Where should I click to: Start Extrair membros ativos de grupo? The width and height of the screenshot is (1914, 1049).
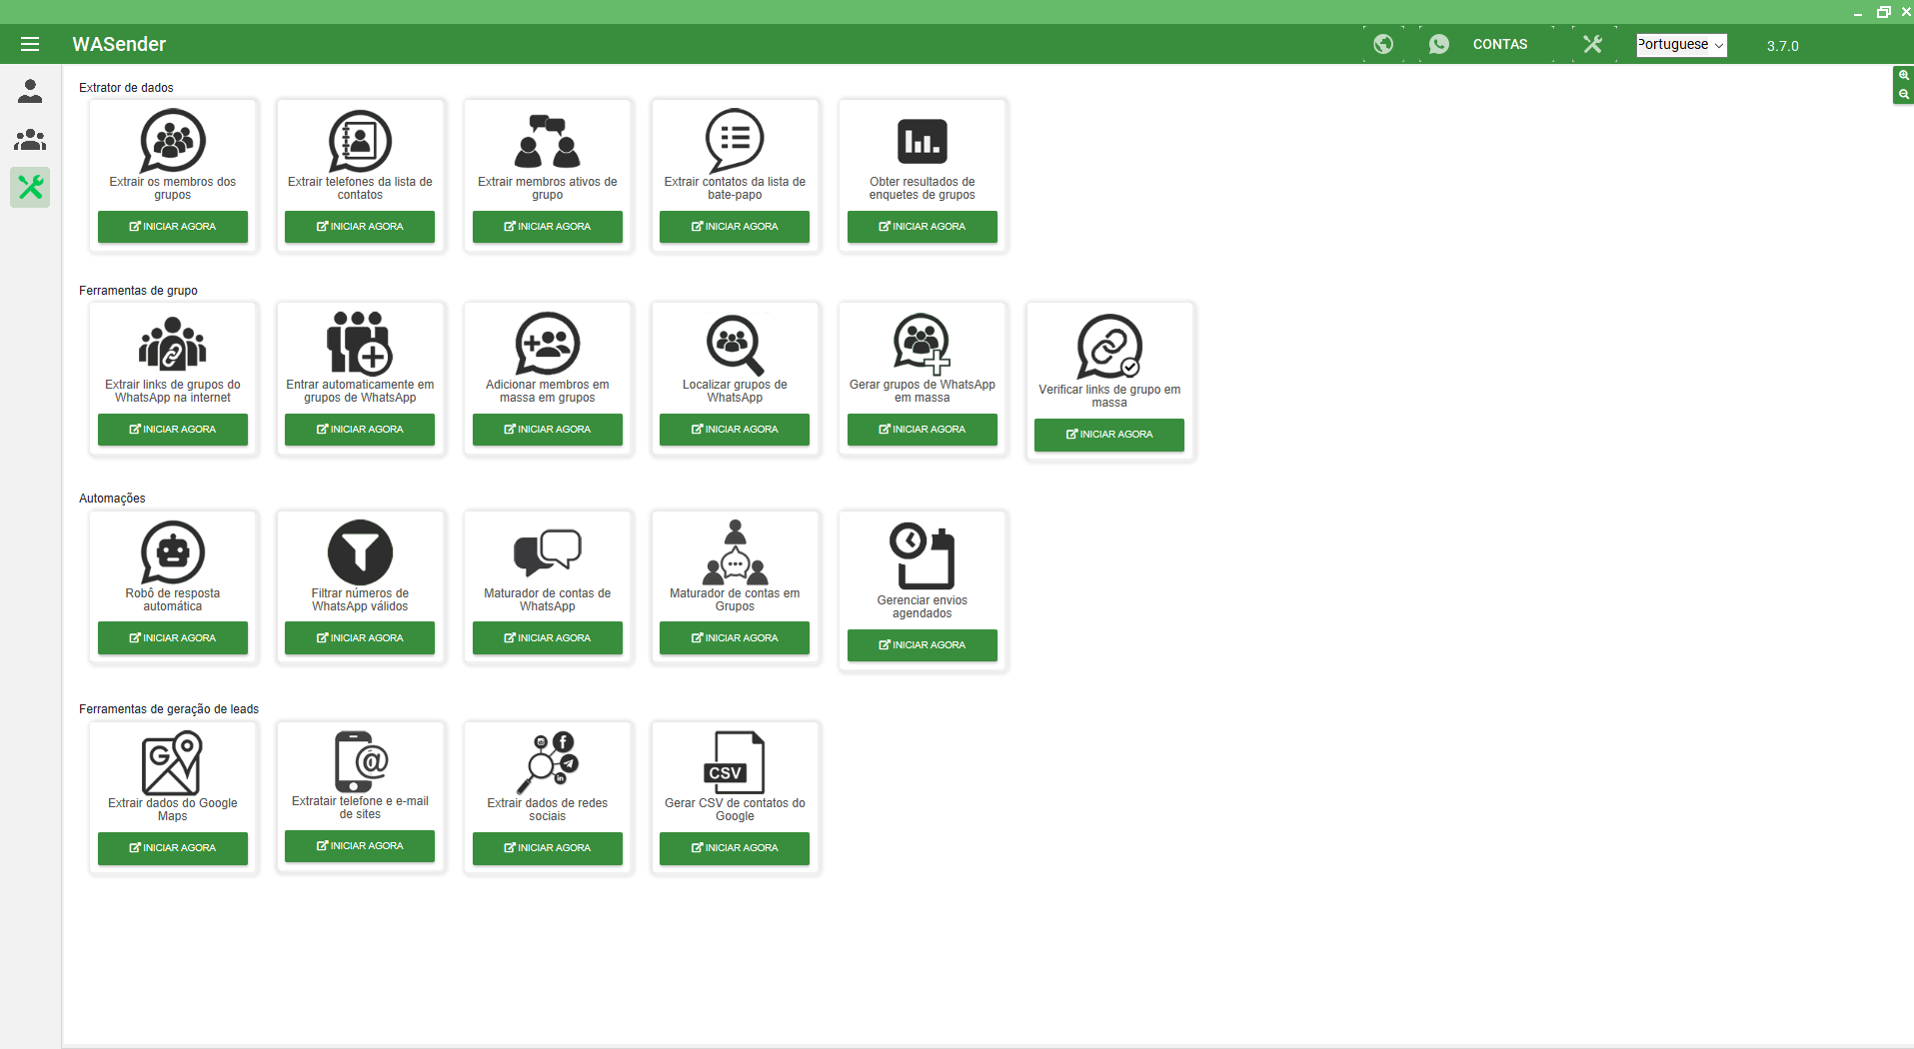548,227
